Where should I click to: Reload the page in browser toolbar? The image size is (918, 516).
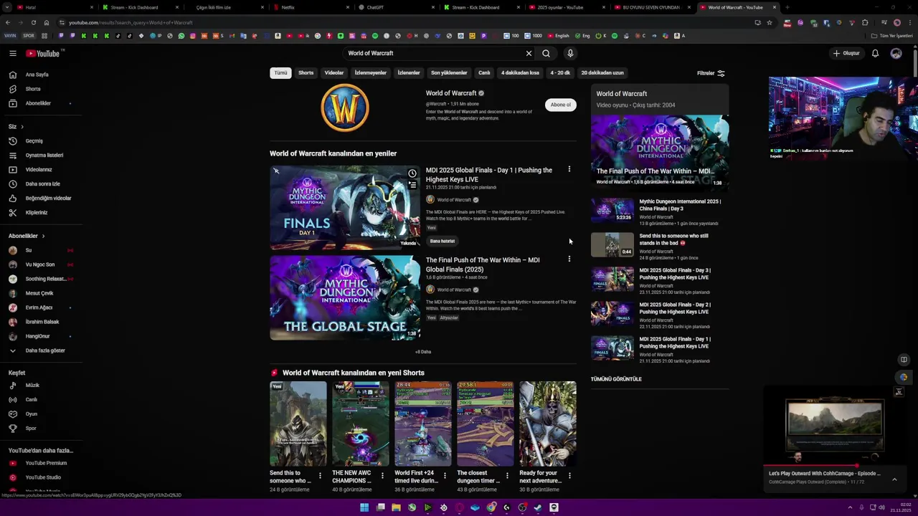[x=33, y=22]
